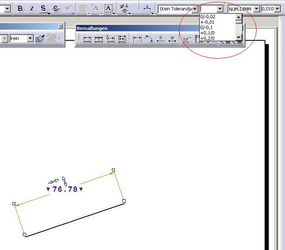The image size is (285, 250).
Task: Open the 0,010 precision dropdown
Action: click(x=278, y=9)
